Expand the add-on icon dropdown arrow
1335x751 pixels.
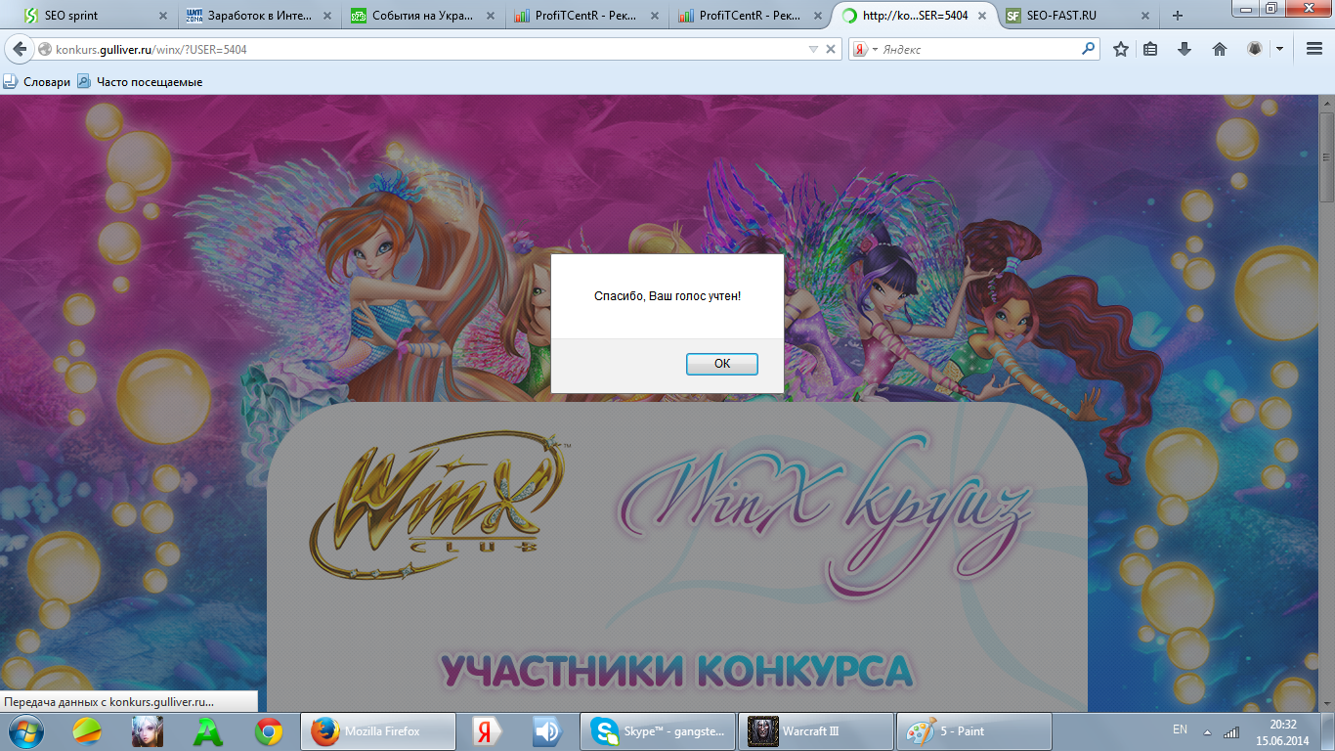1279,49
